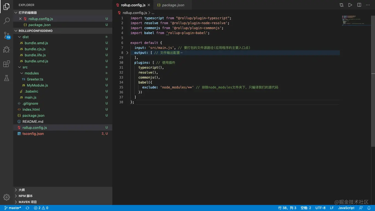Click the master branch indicator in status bar

tap(13, 208)
